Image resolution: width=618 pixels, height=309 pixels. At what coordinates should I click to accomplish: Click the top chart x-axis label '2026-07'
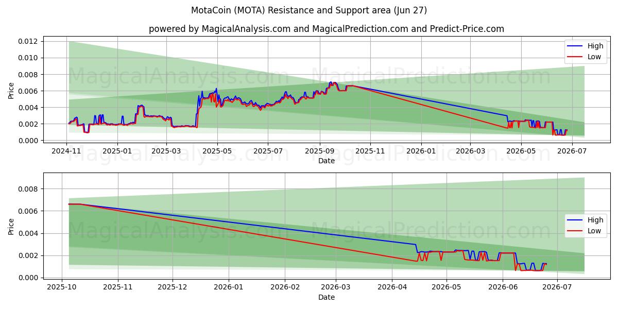pyautogui.click(x=571, y=150)
